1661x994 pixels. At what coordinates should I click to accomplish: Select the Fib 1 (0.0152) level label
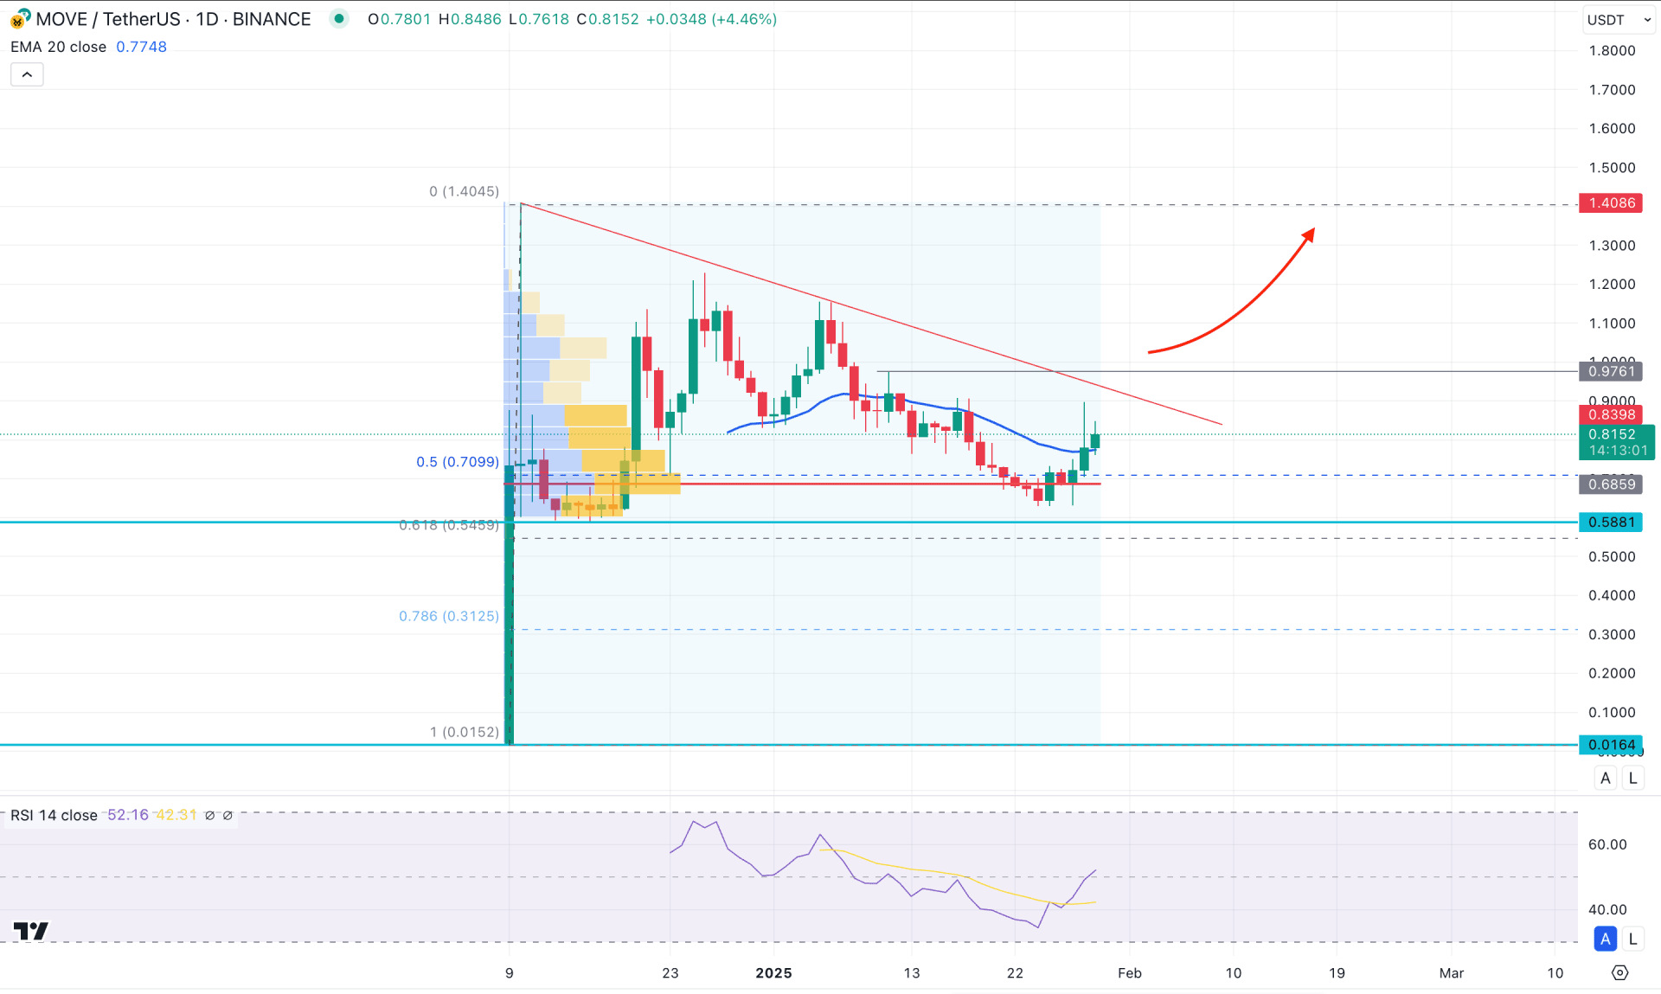click(465, 732)
